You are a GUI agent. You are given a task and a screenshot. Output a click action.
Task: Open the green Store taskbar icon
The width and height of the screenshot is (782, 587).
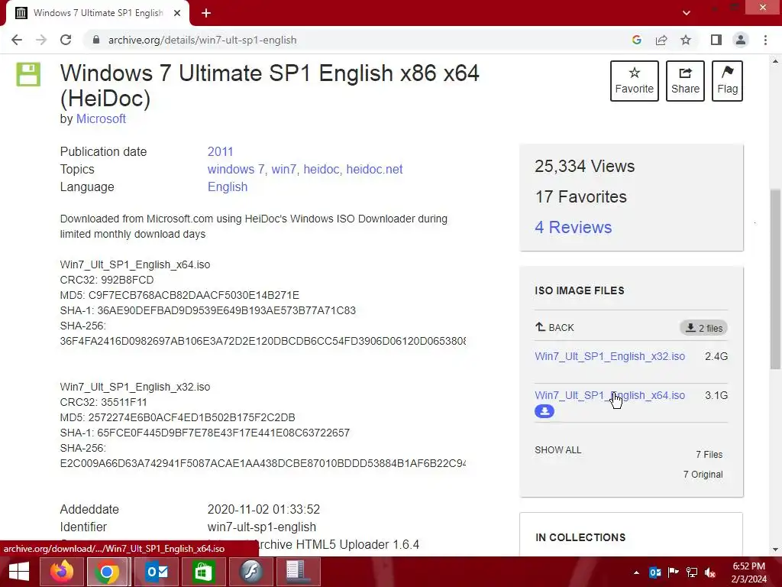coord(203,572)
